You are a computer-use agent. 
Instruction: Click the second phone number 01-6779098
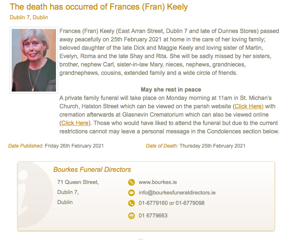[x=190, y=203]
